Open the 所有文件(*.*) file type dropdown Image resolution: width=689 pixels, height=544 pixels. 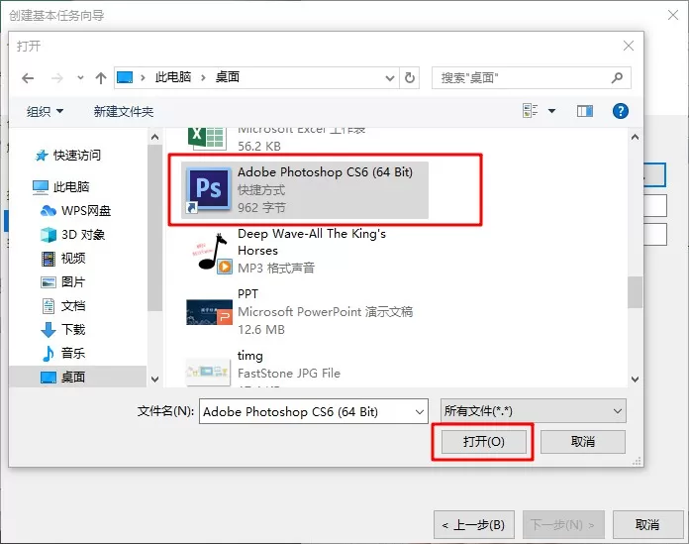(534, 411)
